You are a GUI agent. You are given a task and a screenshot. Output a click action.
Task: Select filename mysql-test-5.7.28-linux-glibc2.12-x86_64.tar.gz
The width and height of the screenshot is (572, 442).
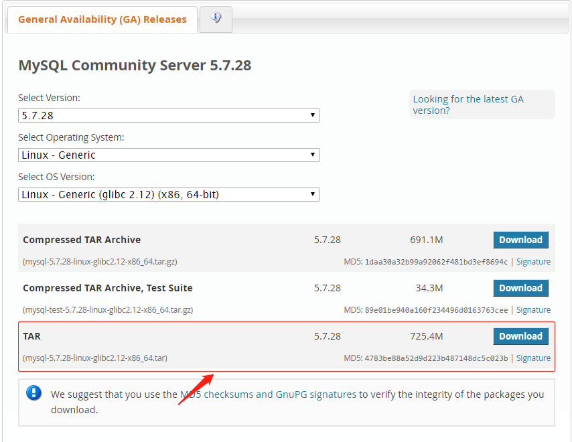tap(108, 309)
